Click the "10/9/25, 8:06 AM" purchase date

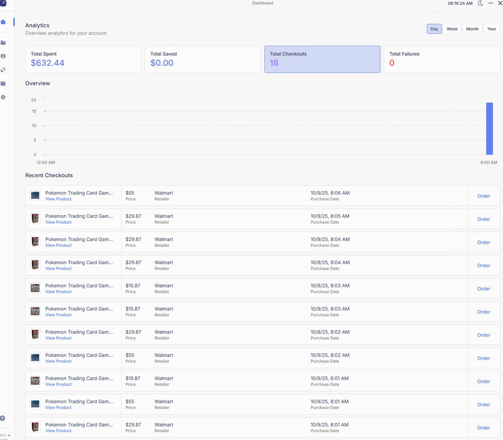(x=330, y=193)
